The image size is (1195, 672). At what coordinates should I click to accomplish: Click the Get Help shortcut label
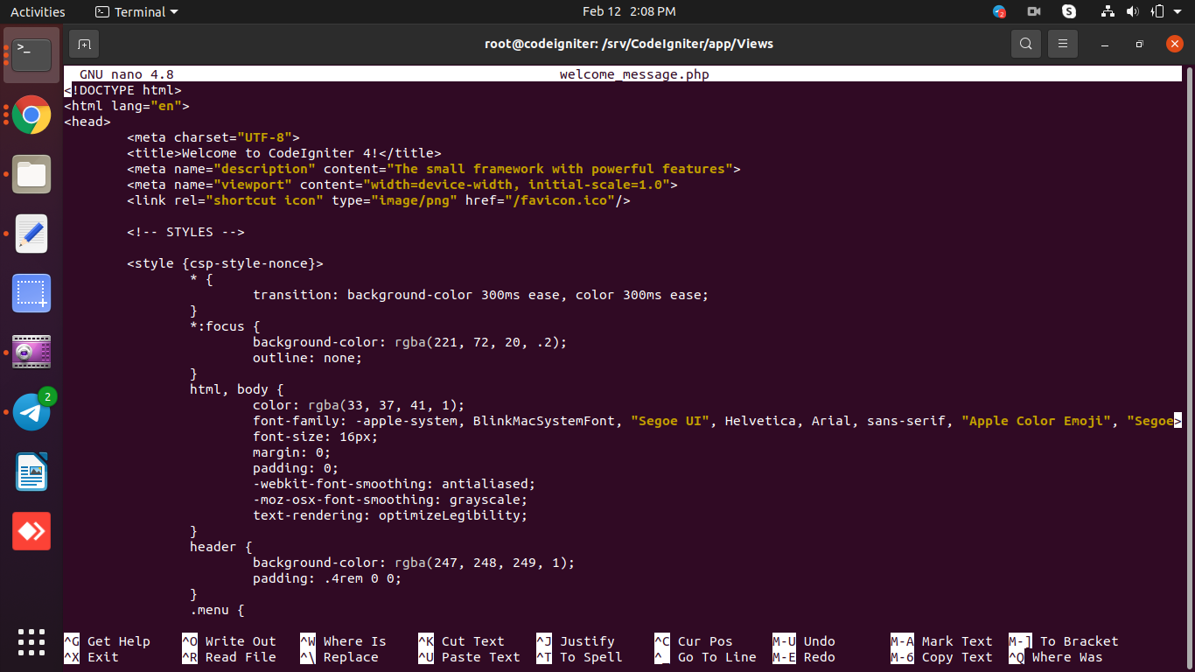119,641
